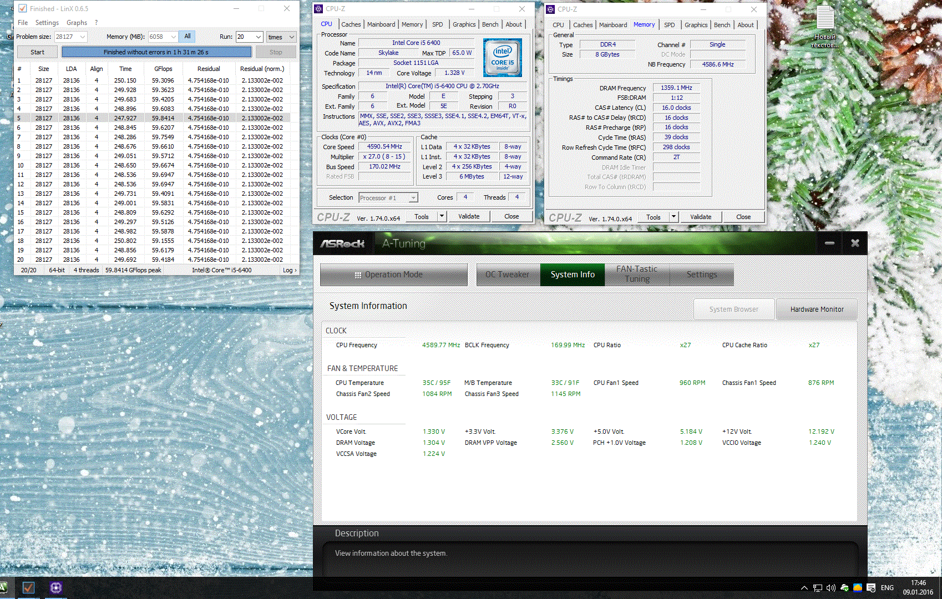The width and height of the screenshot is (942, 599).
Task: Open the Problem size combo box
Action: 70,37
